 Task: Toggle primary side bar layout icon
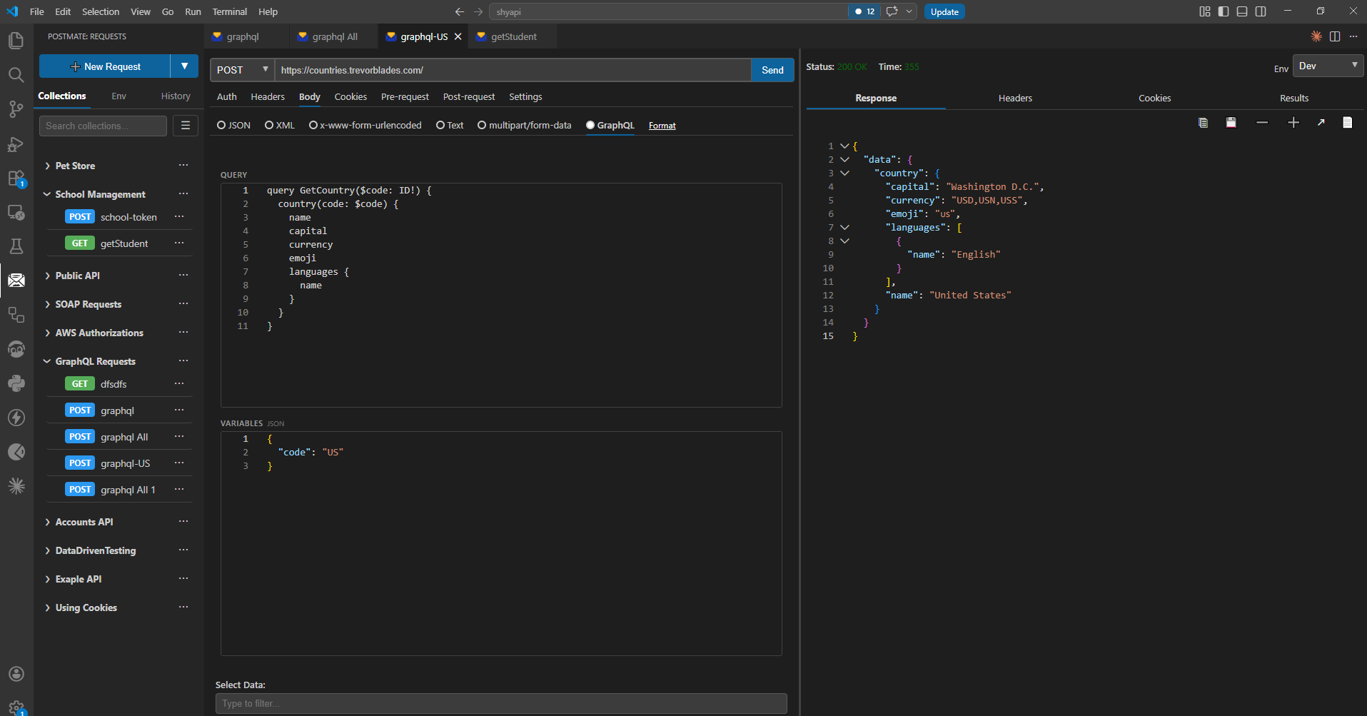[1224, 11]
